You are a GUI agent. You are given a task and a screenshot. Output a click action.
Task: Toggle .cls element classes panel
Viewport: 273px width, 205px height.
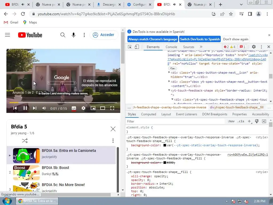(x=241, y=121)
